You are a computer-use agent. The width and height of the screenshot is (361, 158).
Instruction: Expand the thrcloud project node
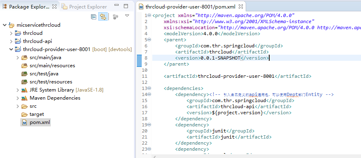point(11,33)
